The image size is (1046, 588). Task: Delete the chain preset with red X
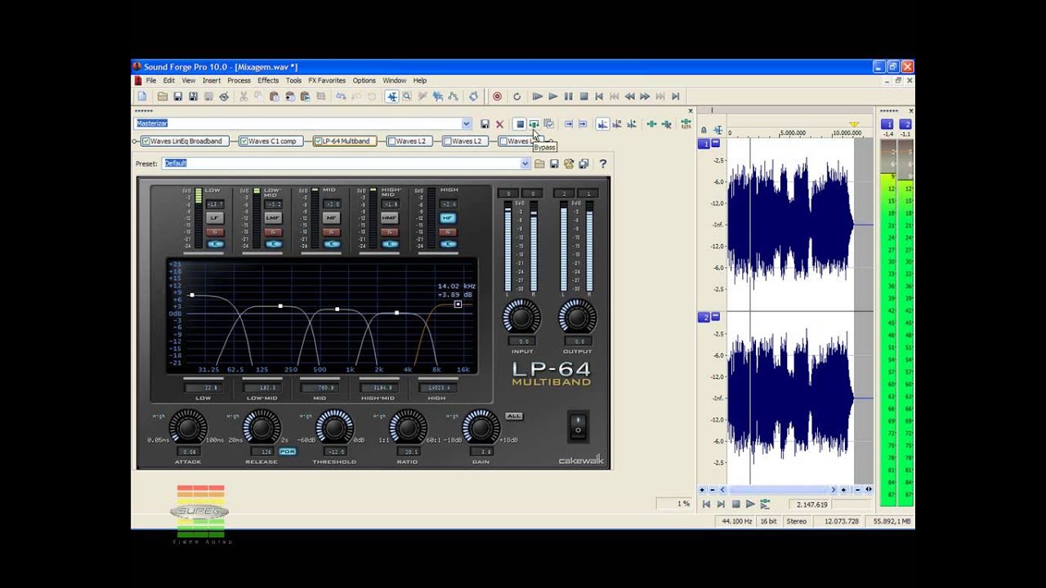[499, 124]
